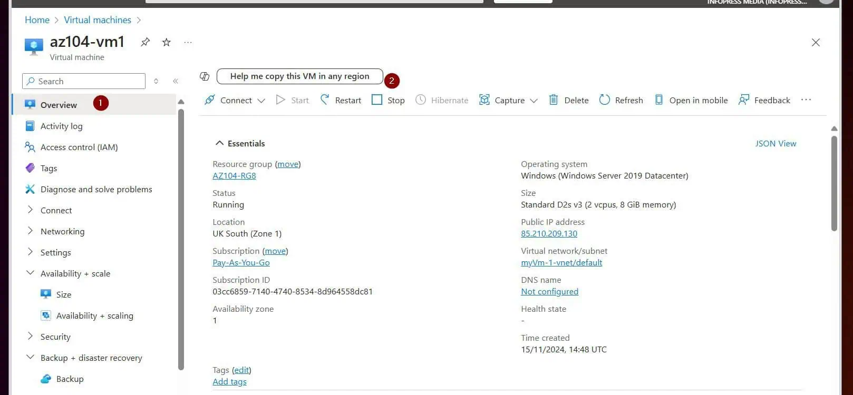Open public IP 85.210.209.130
The width and height of the screenshot is (853, 395).
pos(549,234)
